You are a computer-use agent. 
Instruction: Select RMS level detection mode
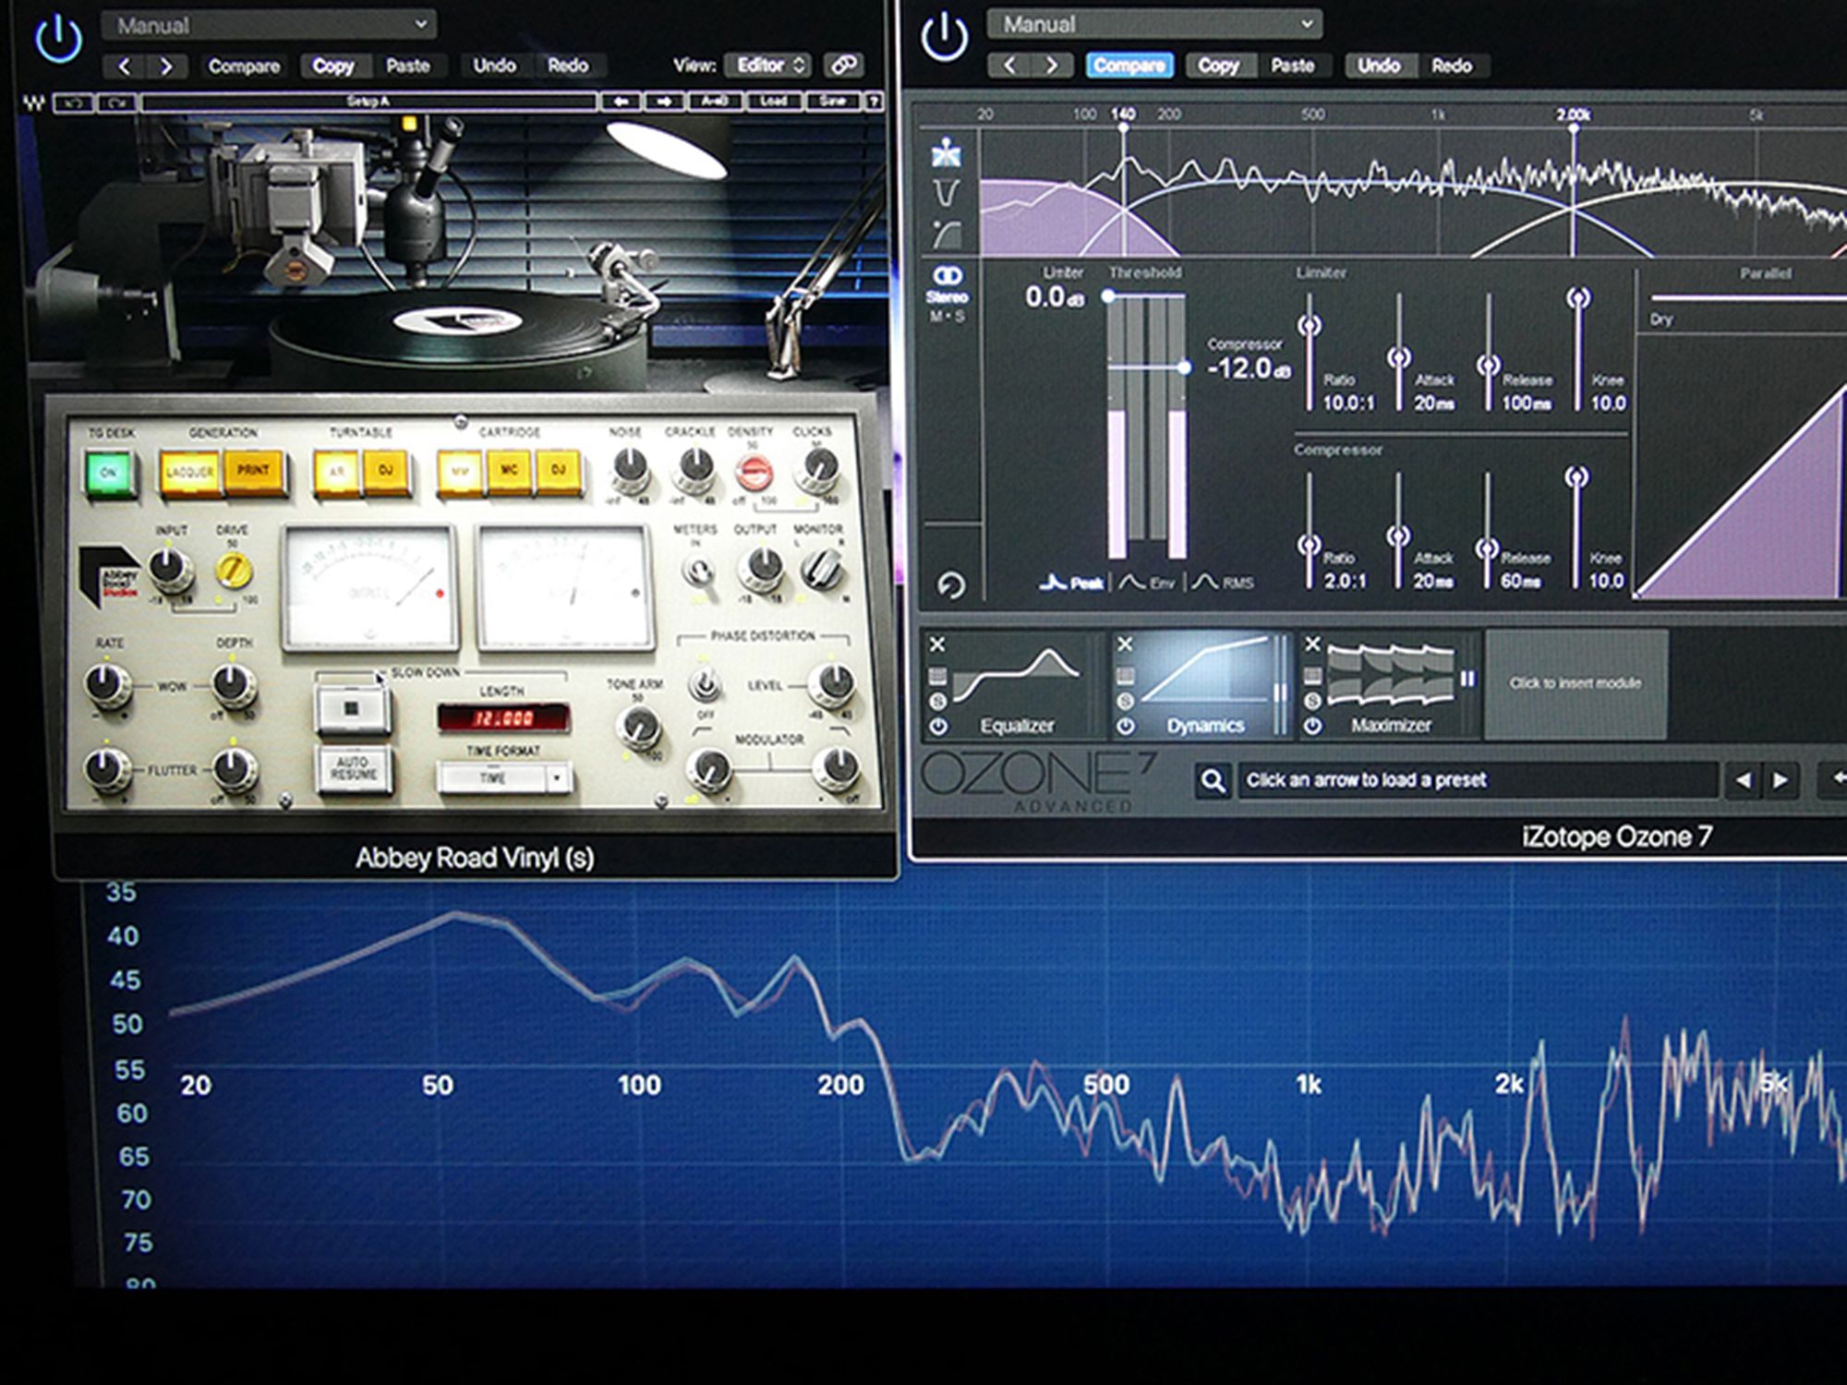[x=1222, y=583]
